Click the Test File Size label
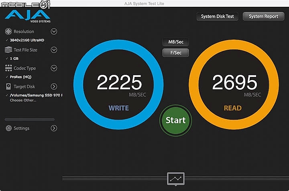Viewport: 289px width, 191px height. 25,50
